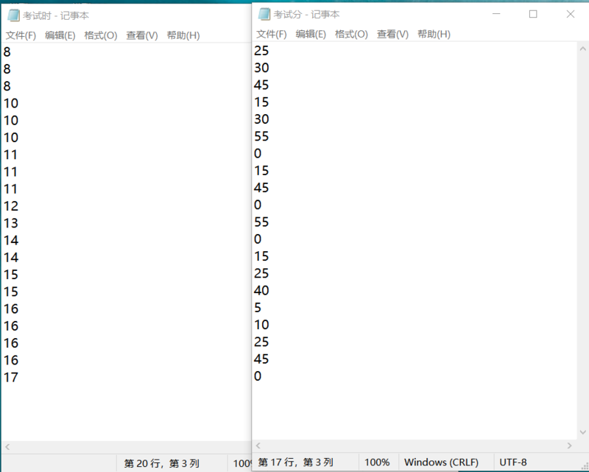Open 格式(O) menu in 考试分 window
This screenshot has height=472, width=589.
point(351,34)
